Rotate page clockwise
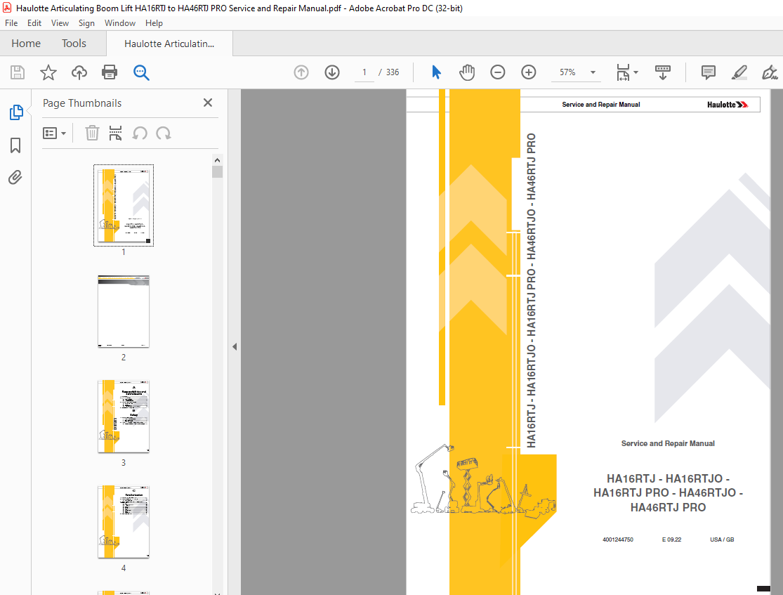Image resolution: width=783 pixels, height=595 pixels. (164, 133)
